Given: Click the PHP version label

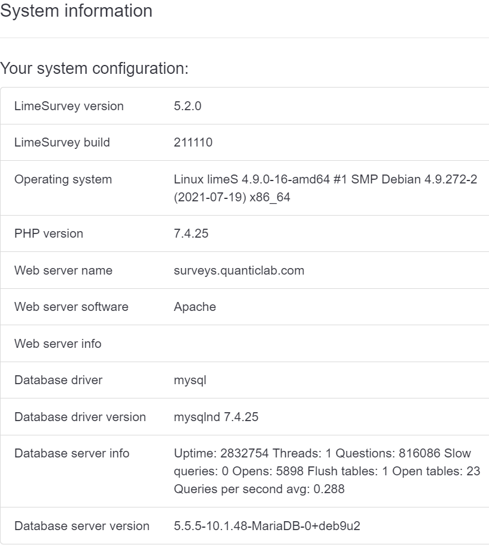Looking at the screenshot, I should tap(49, 233).
